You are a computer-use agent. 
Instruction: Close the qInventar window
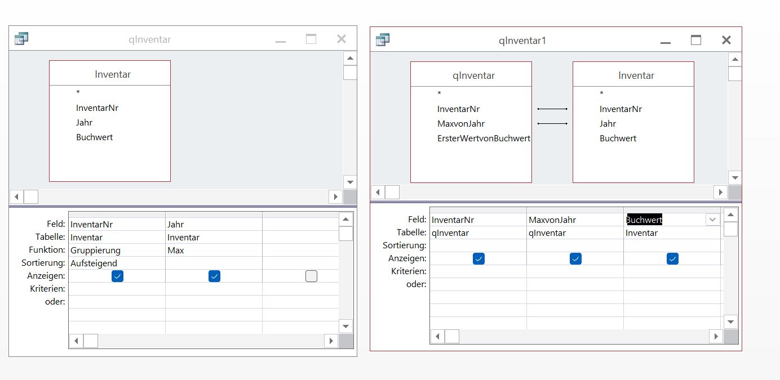pyautogui.click(x=342, y=39)
